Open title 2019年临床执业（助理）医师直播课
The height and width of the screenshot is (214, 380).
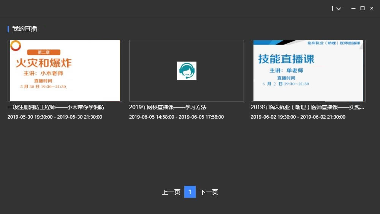tap(307, 107)
